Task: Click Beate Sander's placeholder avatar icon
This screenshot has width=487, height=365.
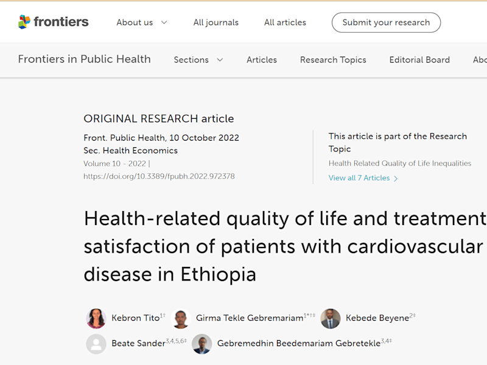Action: (96, 344)
